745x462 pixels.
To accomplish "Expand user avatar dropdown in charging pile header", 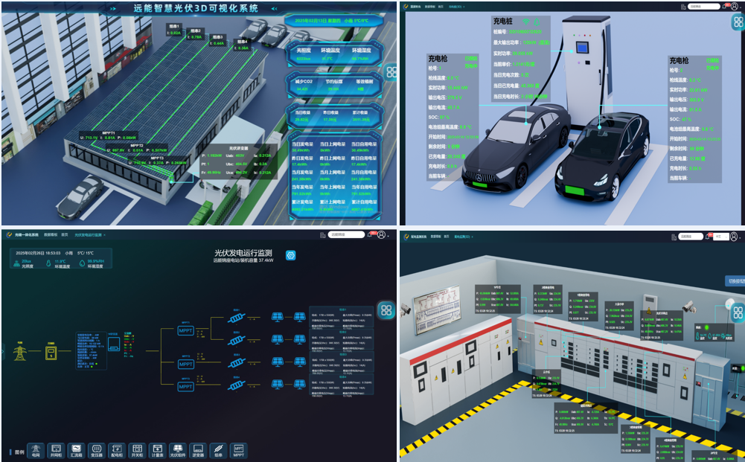I will 735,6.
